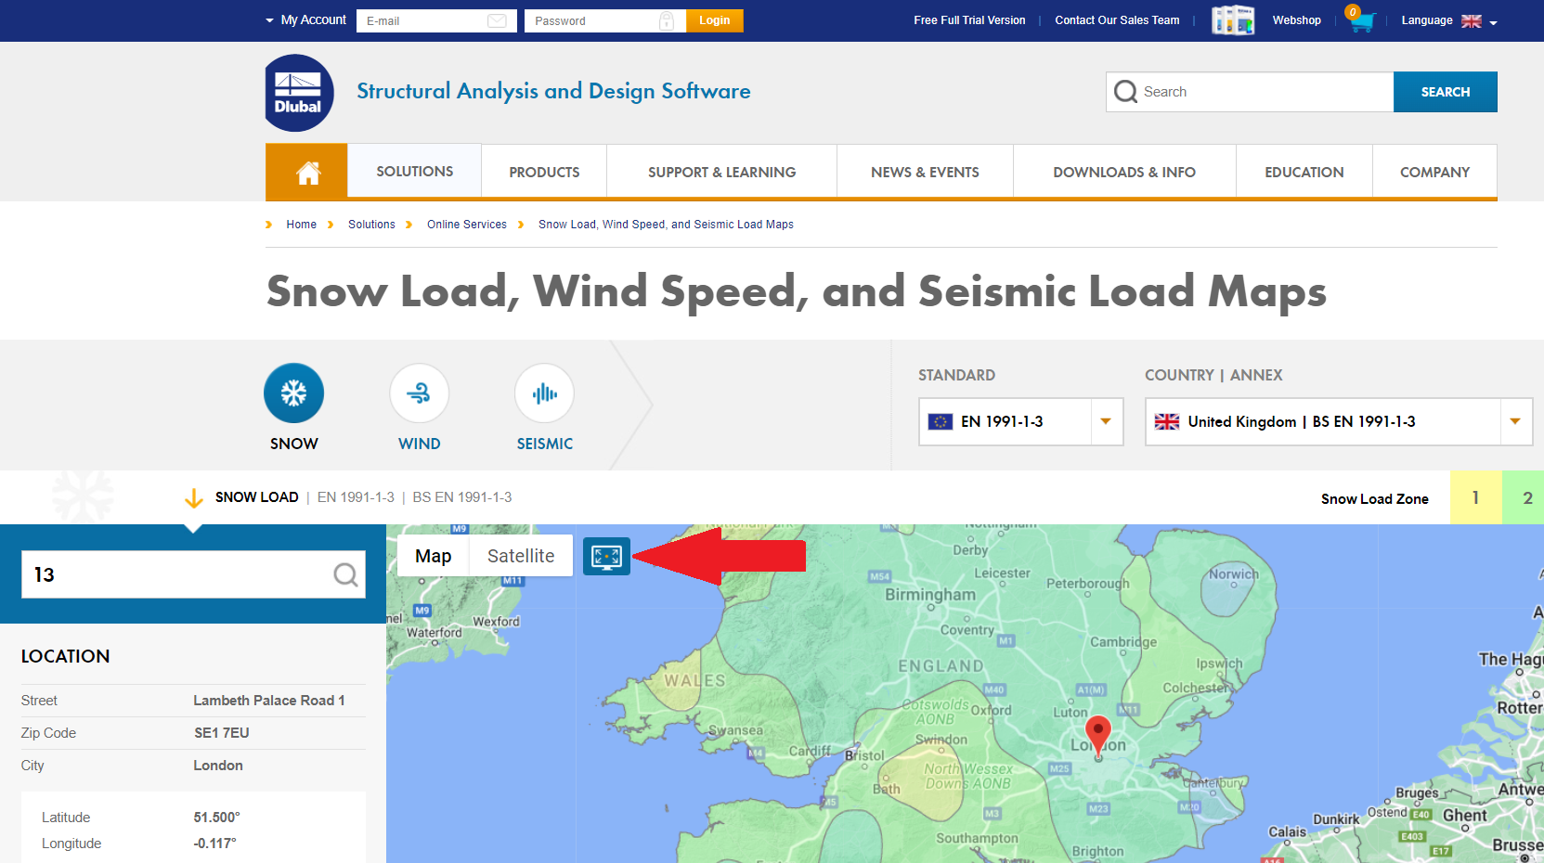This screenshot has width=1544, height=863.
Task: Open the Country Annex United Kingdom dropdown
Action: 1339,421
